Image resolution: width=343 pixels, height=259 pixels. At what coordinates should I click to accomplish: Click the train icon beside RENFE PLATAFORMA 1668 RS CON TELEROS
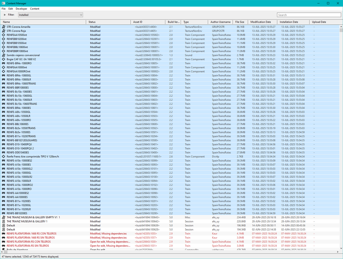click(4, 234)
